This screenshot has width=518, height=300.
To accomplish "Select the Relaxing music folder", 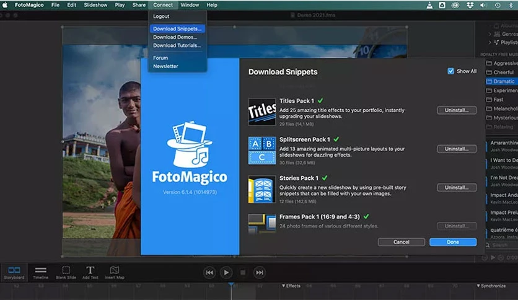I will 502,127.
